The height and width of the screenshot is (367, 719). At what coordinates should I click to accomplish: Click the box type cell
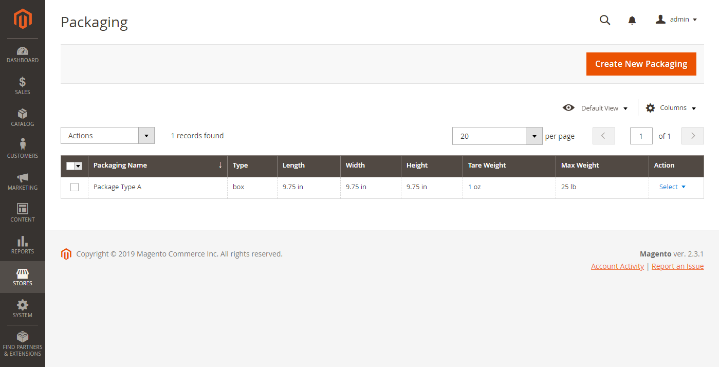click(252, 187)
